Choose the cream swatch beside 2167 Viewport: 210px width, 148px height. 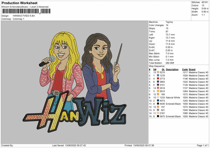coord(158,113)
